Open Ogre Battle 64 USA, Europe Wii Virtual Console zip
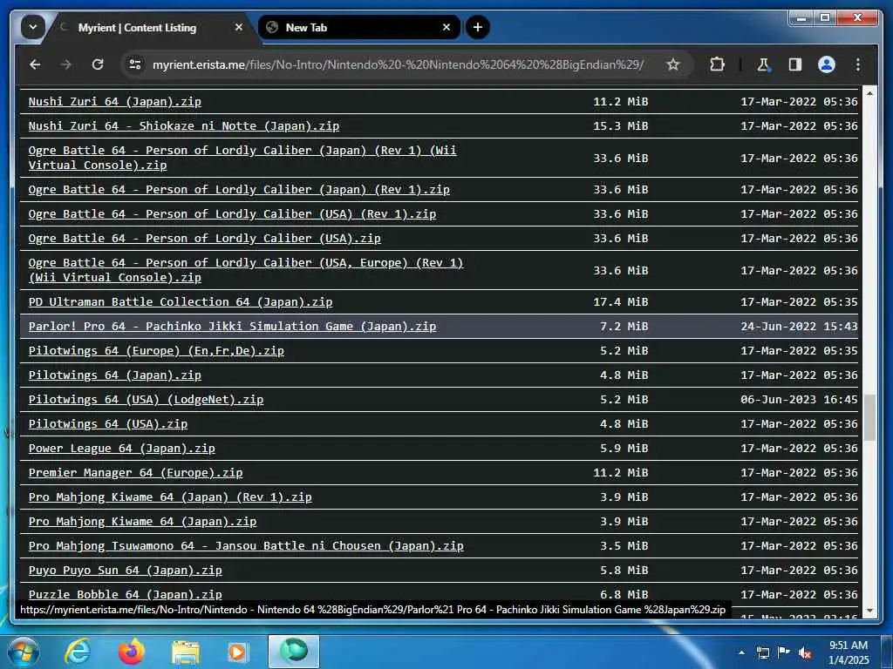Viewport: 893px width, 669px height. point(246,270)
